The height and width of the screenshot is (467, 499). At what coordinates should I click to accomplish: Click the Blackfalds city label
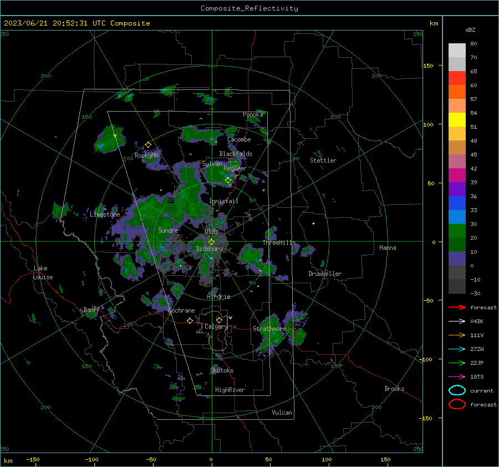coord(236,154)
